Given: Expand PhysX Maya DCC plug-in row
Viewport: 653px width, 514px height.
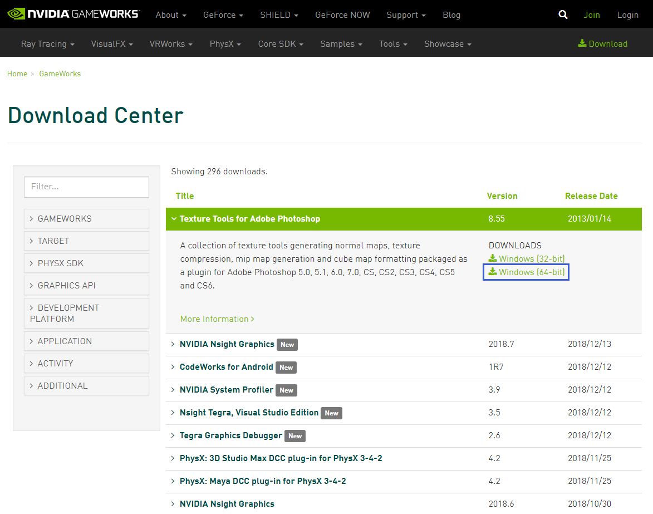Looking at the screenshot, I should click(404, 482).
